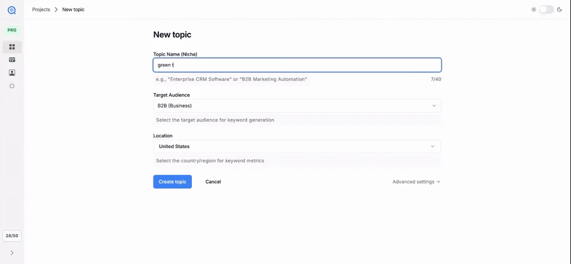Expand Advanced settings
Image resolution: width=571 pixels, height=264 pixels.
coord(417,182)
